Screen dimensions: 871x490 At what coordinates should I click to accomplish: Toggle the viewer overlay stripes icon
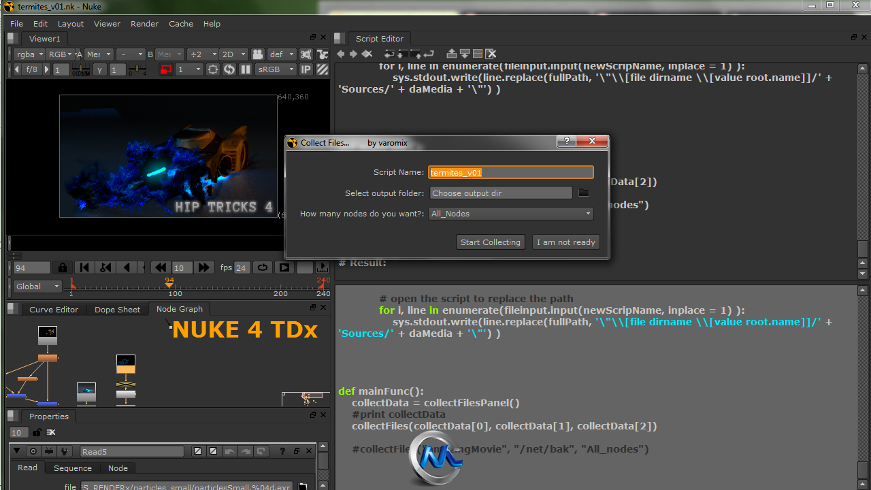[323, 69]
